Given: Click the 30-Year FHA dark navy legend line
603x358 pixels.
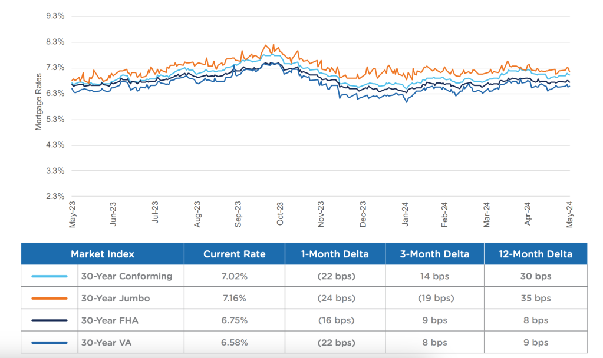Looking at the screenshot, I should (x=51, y=321).
